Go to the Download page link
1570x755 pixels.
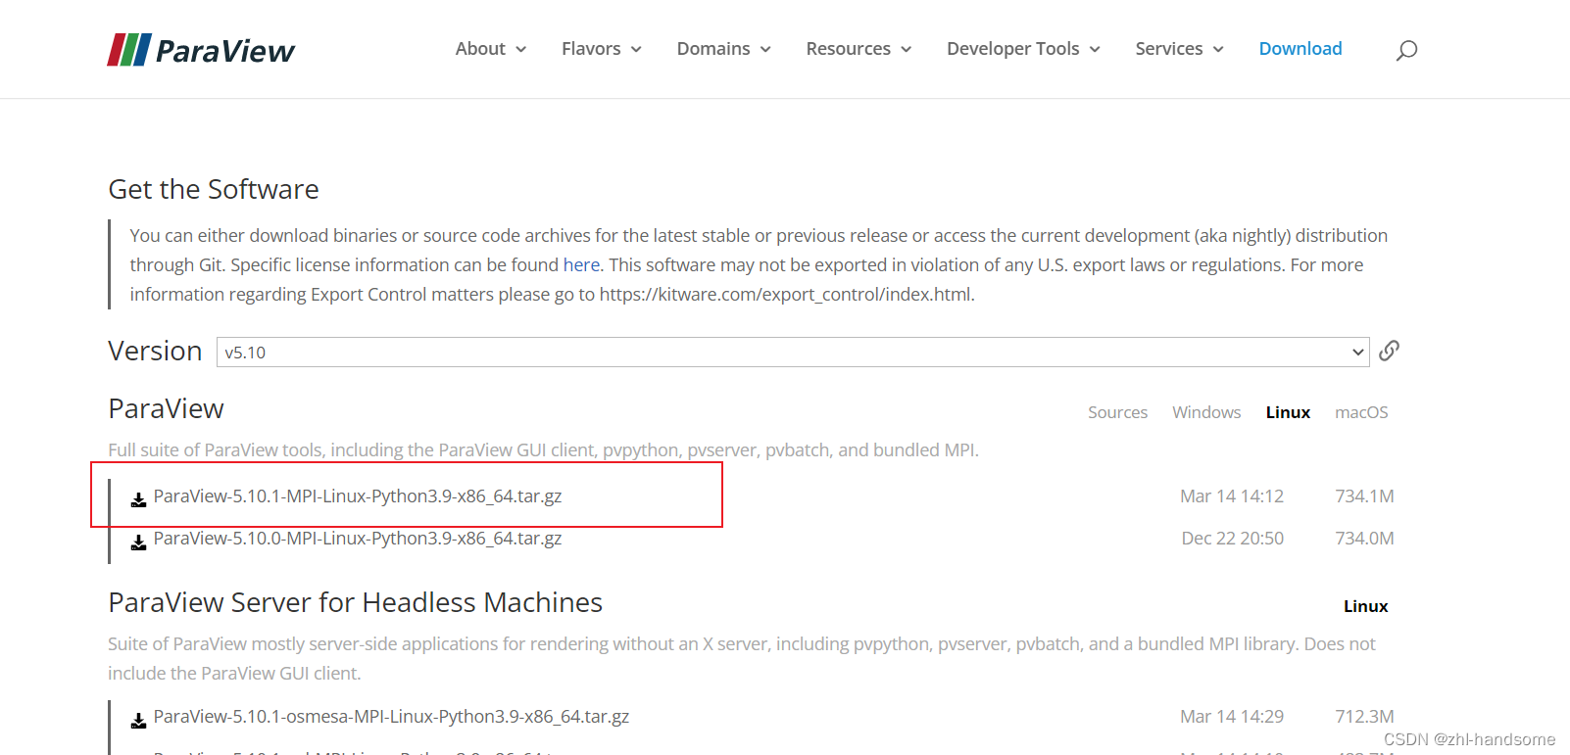1300,49
